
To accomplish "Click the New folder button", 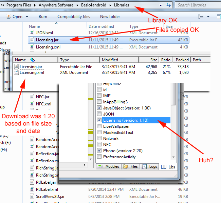I will click(110, 17).
